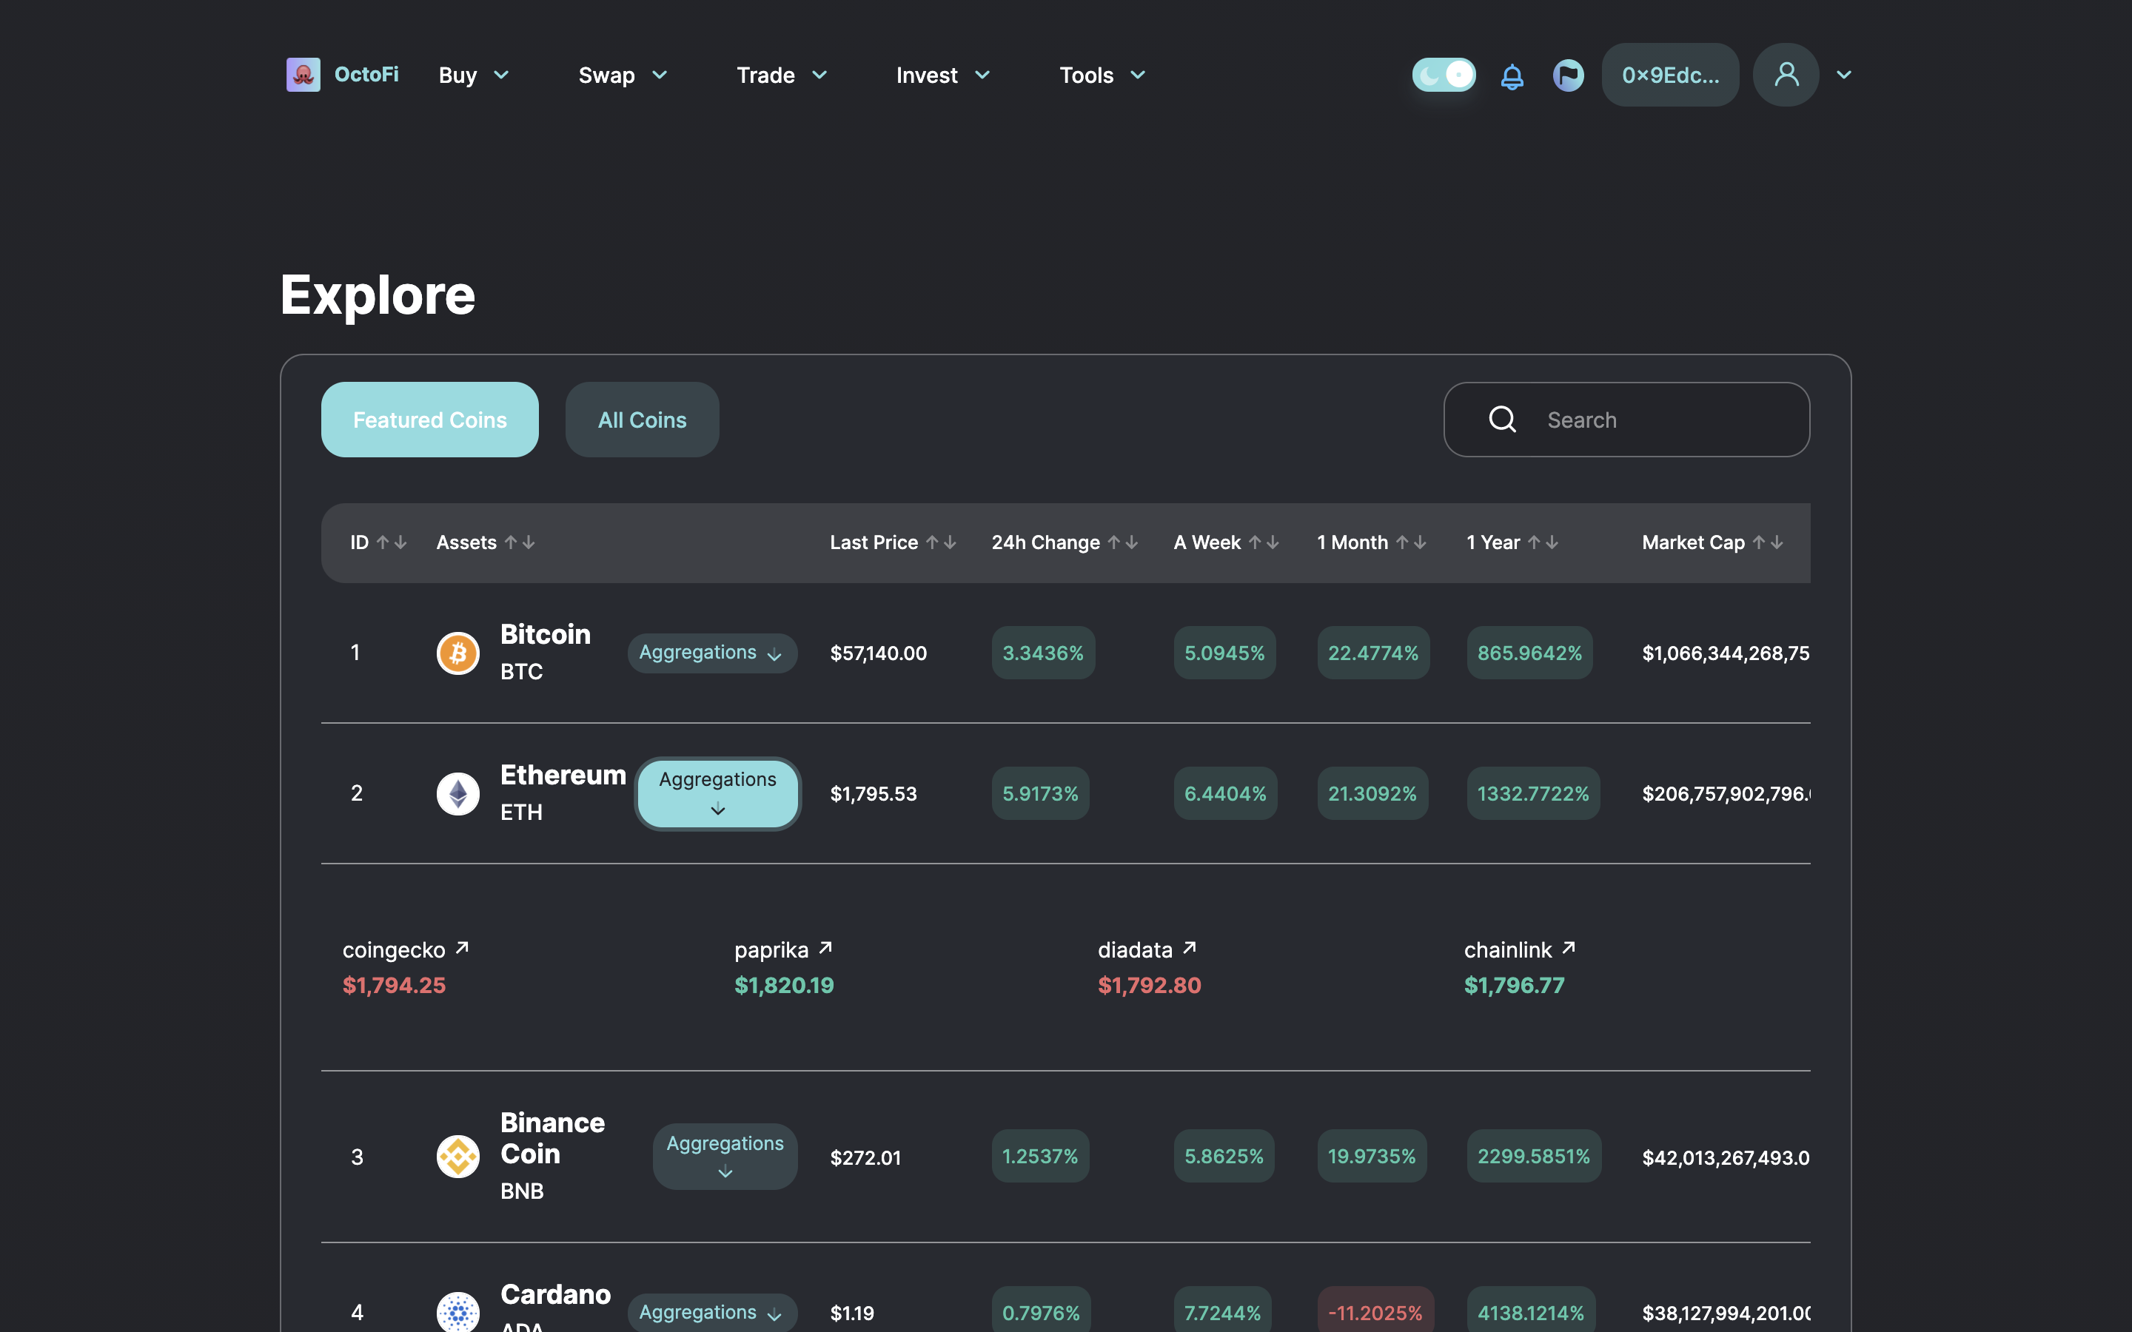The height and width of the screenshot is (1332, 2132).
Task: Open the user profile avatar icon
Action: [x=1786, y=75]
